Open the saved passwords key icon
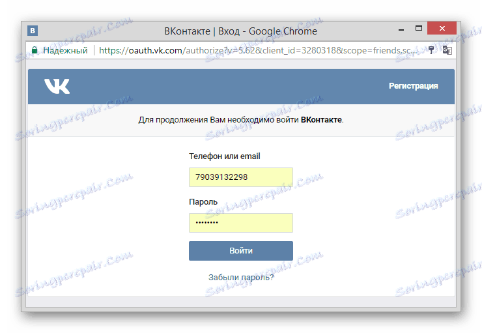 coord(431,50)
